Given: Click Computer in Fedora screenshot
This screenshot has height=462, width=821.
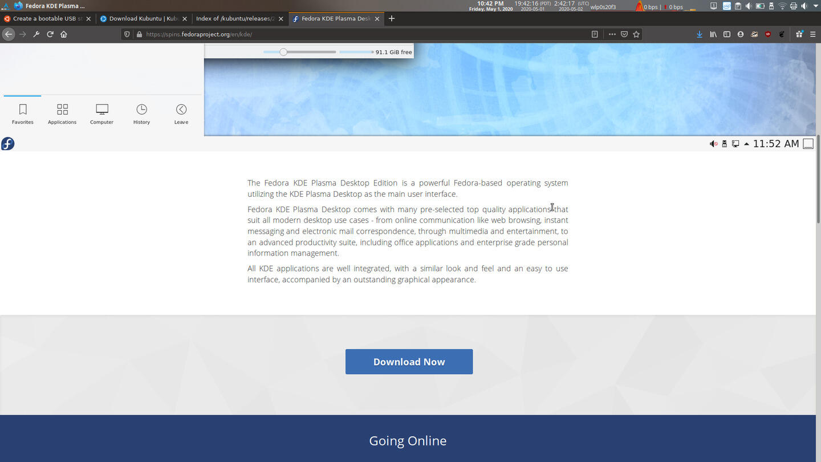Looking at the screenshot, I should click(x=101, y=114).
